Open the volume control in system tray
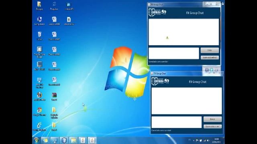Image resolution: width=257 pixels, height=144 pixels. pos(208,140)
